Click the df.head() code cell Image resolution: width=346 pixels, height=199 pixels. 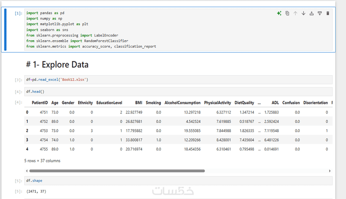coord(178,92)
